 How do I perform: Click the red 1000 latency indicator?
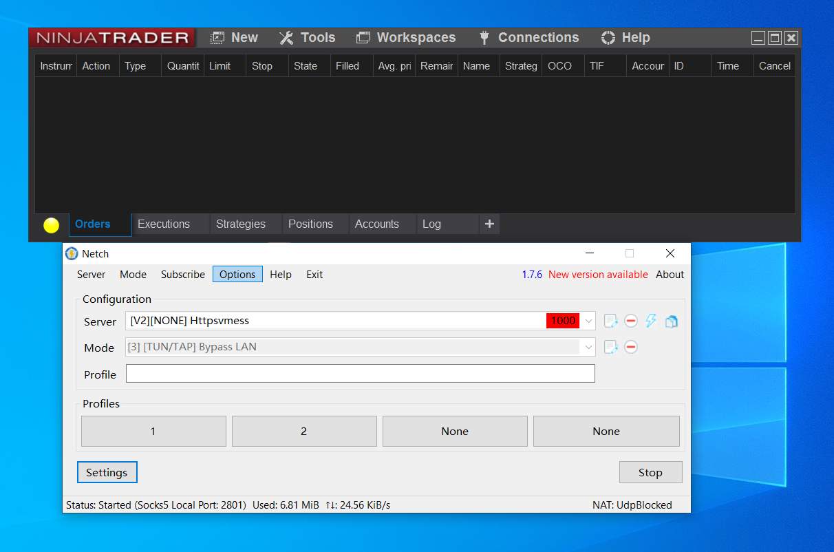pyautogui.click(x=563, y=321)
